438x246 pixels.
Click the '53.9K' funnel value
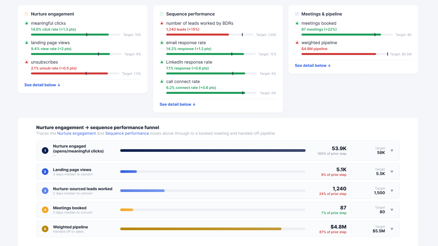click(x=339, y=149)
